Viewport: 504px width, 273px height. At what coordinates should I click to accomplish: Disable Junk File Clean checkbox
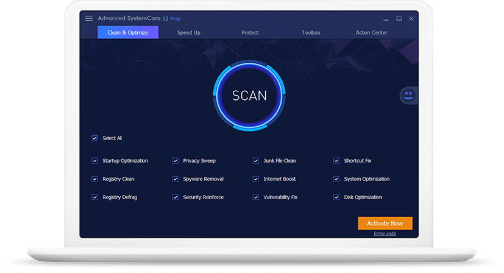(256, 160)
